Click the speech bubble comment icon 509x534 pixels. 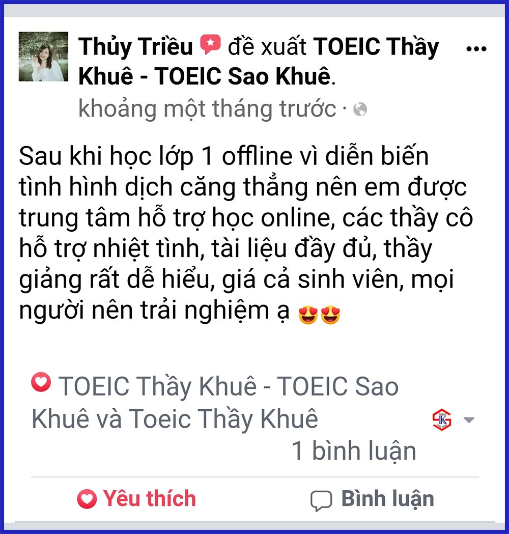pos(321,501)
